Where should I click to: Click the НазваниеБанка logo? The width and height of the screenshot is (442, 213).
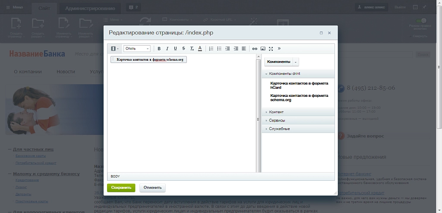37,54
